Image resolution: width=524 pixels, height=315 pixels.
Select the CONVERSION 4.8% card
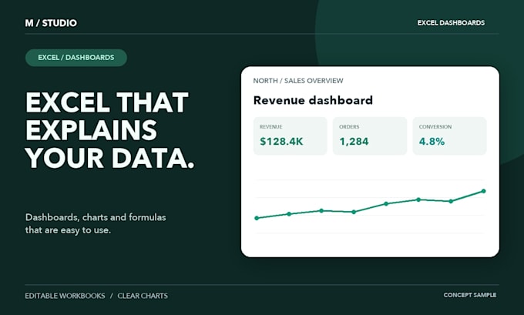449,136
